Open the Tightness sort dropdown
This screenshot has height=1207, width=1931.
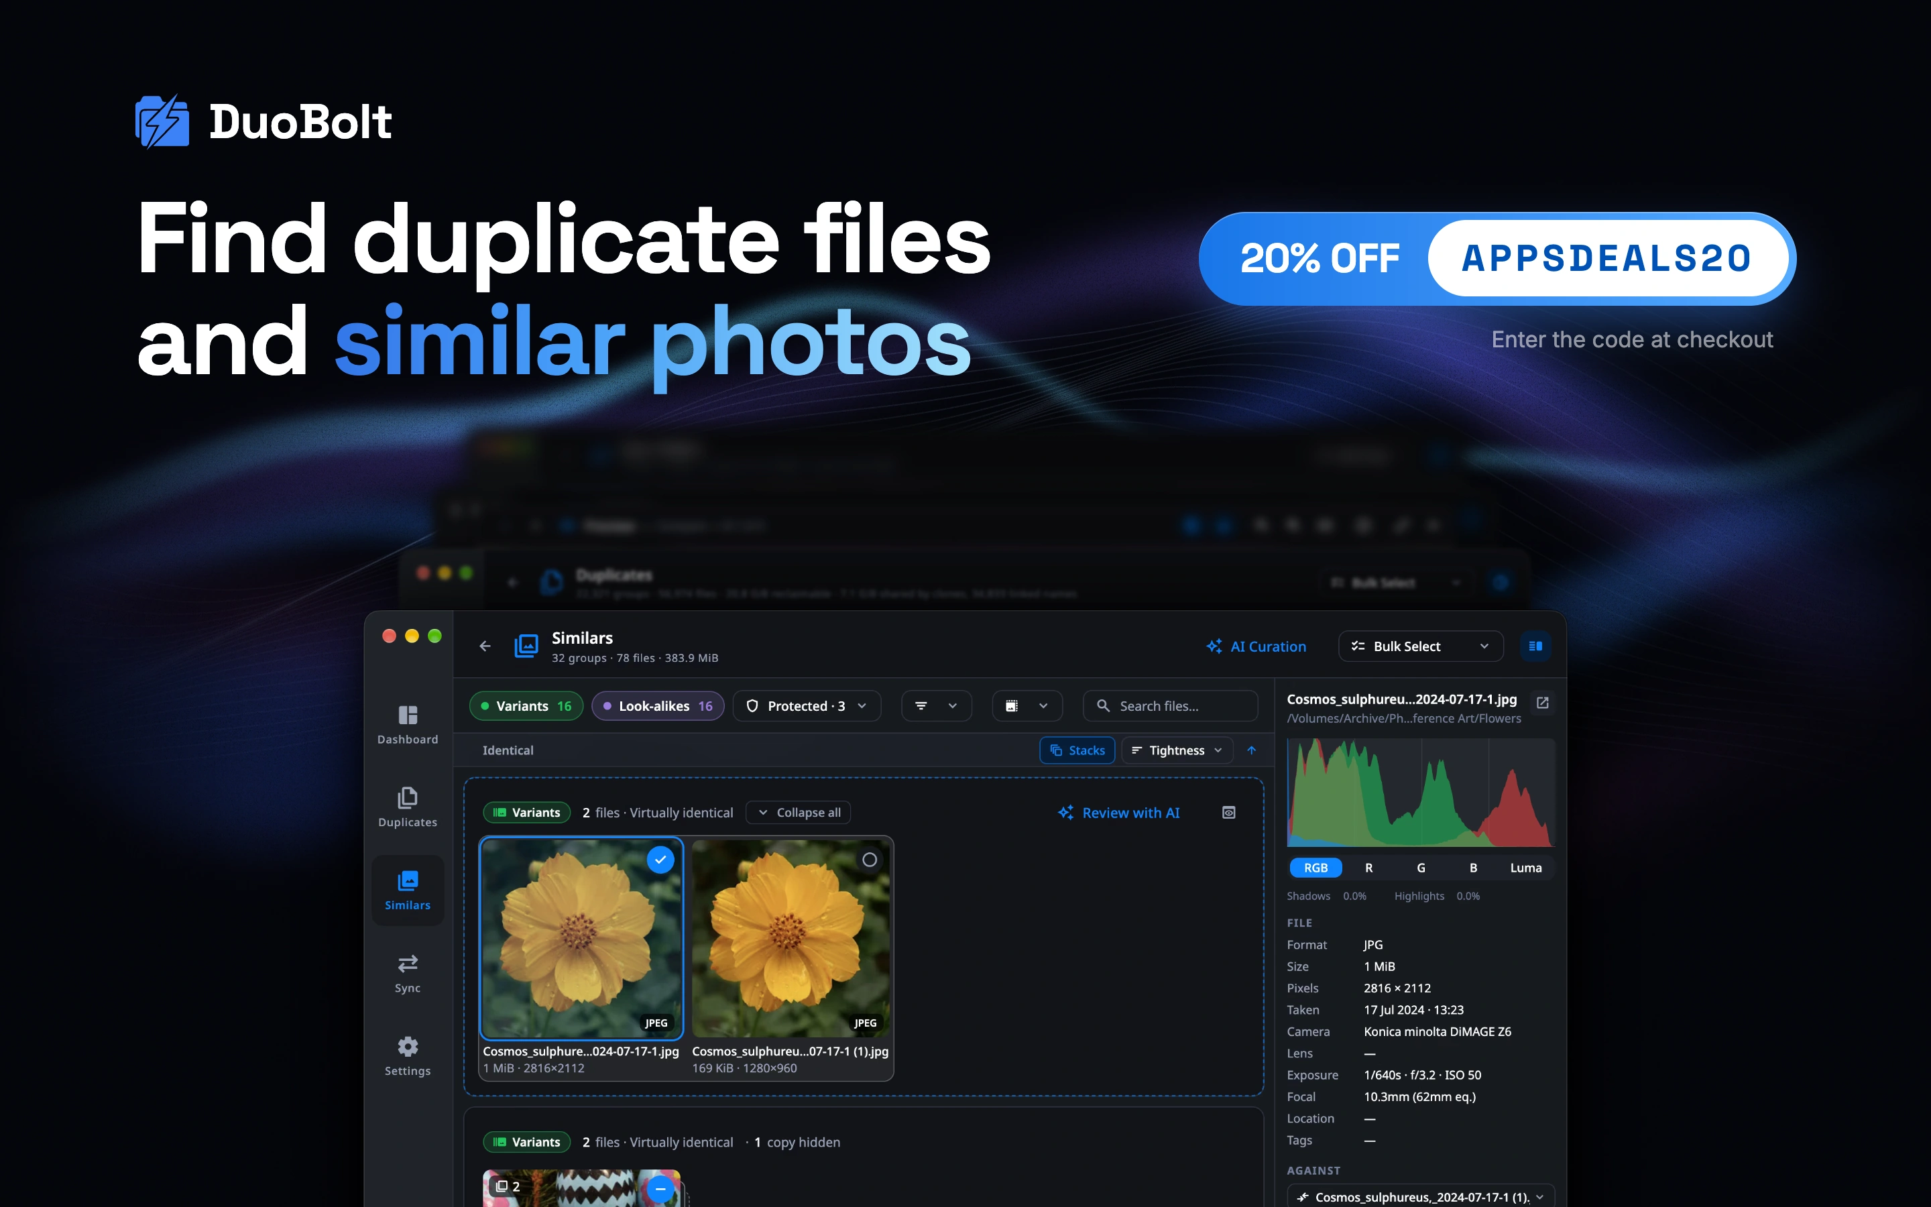[1177, 750]
